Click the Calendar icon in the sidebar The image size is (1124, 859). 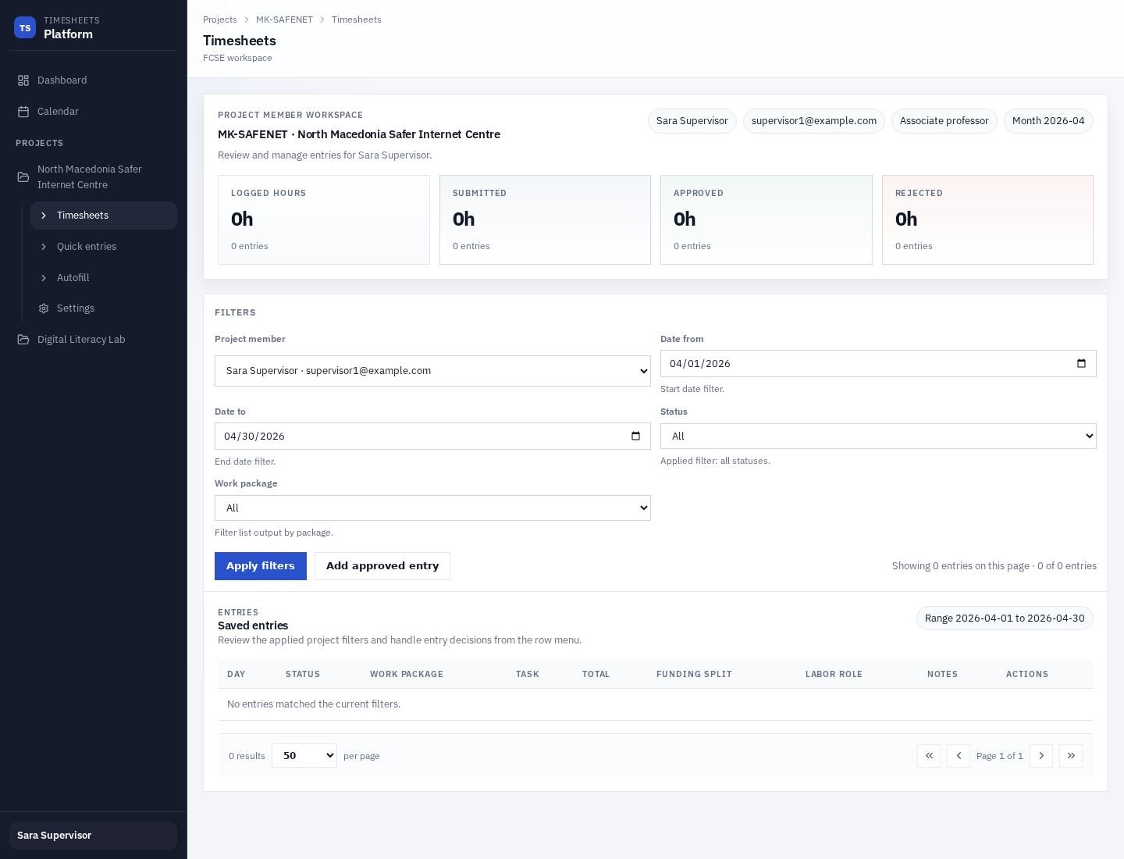[23, 112]
